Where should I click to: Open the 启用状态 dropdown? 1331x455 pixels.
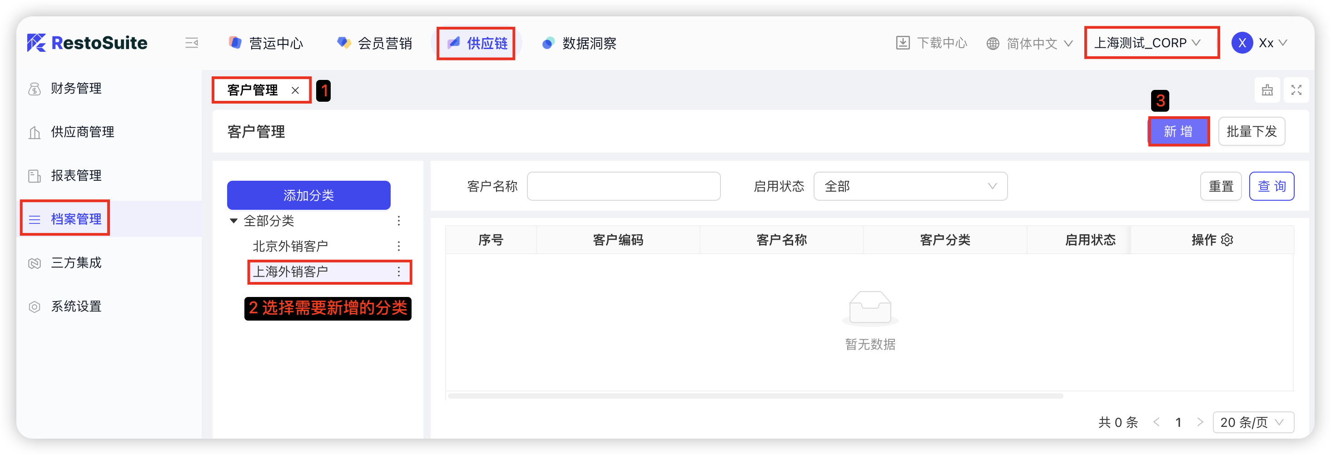coord(910,186)
